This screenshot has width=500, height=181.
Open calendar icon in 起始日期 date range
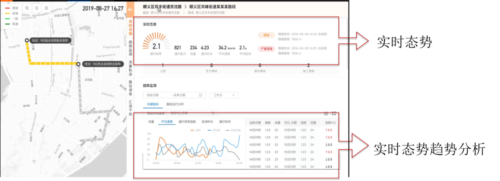point(200,95)
